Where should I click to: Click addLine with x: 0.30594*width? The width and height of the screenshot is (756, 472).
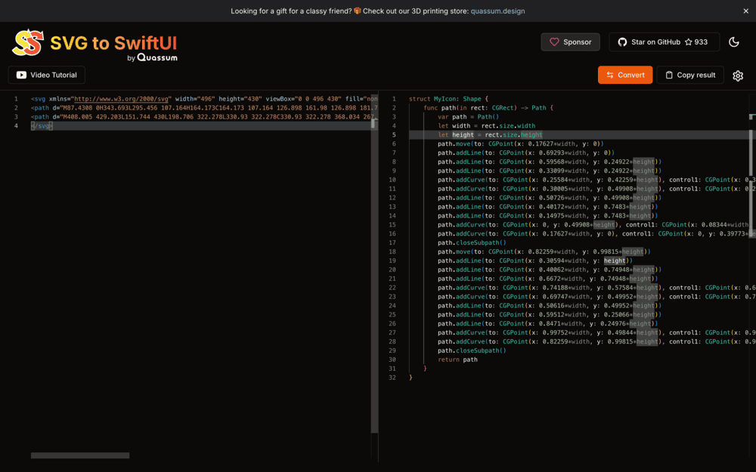pyautogui.click(x=535, y=261)
